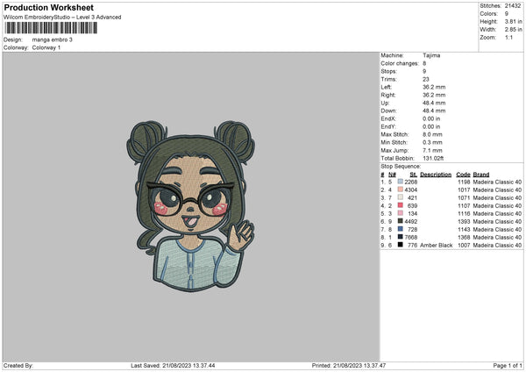The width and height of the screenshot is (526, 372).
Task: Click the pink swatch code 1116
Action: point(401,213)
